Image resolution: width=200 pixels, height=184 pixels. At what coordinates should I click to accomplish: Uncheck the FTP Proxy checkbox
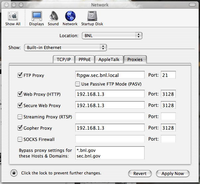point(20,75)
